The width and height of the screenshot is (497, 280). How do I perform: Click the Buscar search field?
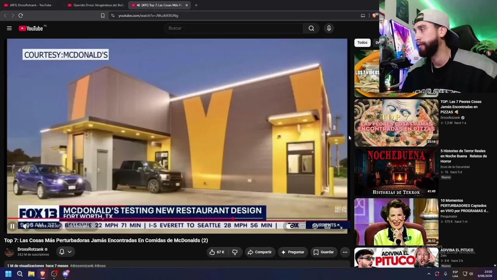pyautogui.click(x=234, y=28)
